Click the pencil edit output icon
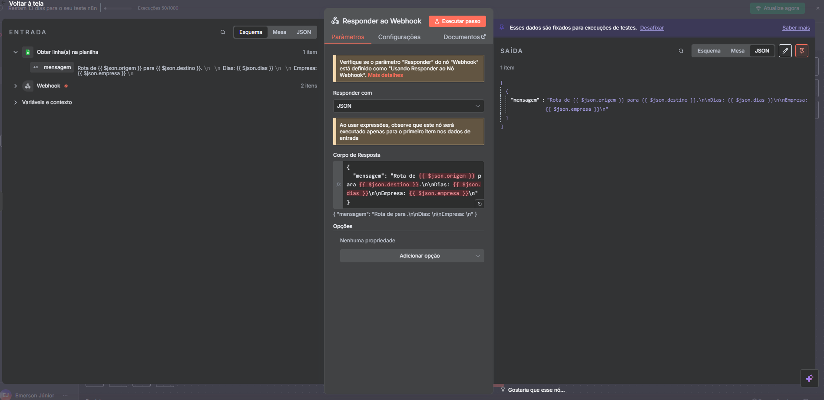Image resolution: width=824 pixels, height=400 pixels. tap(785, 51)
